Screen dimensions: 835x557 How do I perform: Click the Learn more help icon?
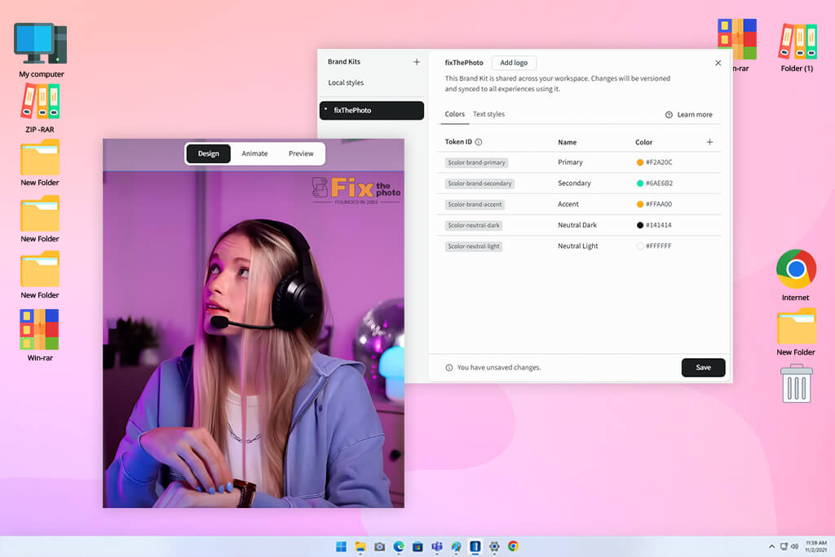click(x=669, y=114)
